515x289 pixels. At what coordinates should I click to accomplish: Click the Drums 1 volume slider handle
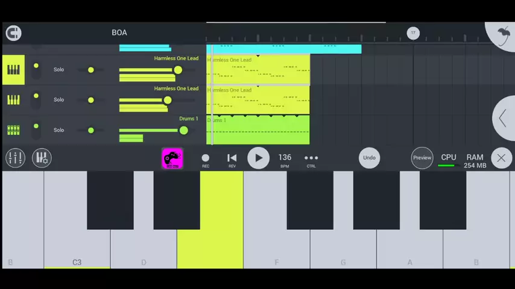[x=183, y=131]
